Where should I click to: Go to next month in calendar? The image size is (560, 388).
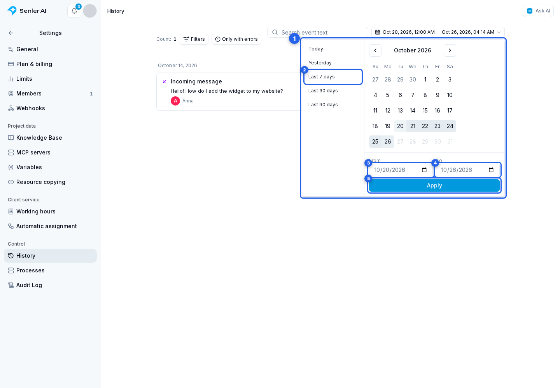[450, 50]
